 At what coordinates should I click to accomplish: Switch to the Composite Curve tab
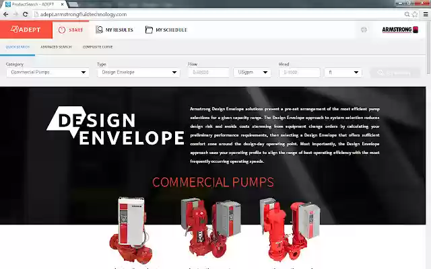coord(98,47)
